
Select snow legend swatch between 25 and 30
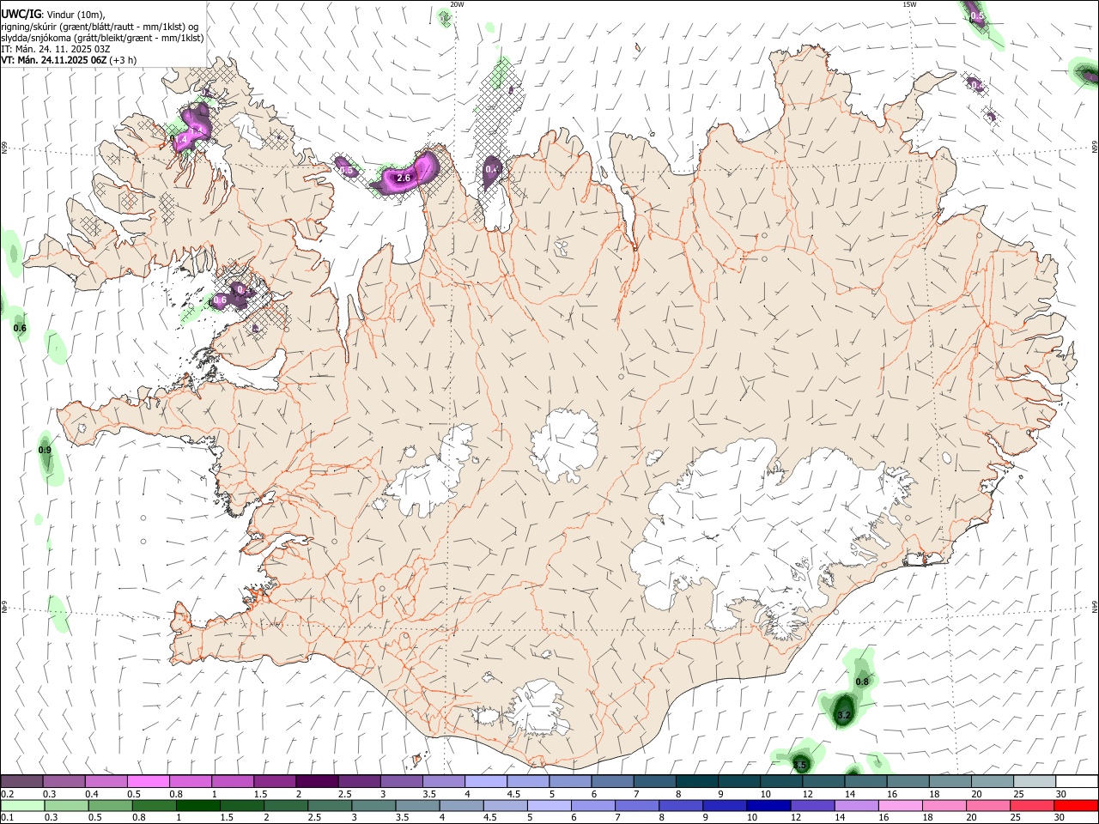coord(1035,781)
